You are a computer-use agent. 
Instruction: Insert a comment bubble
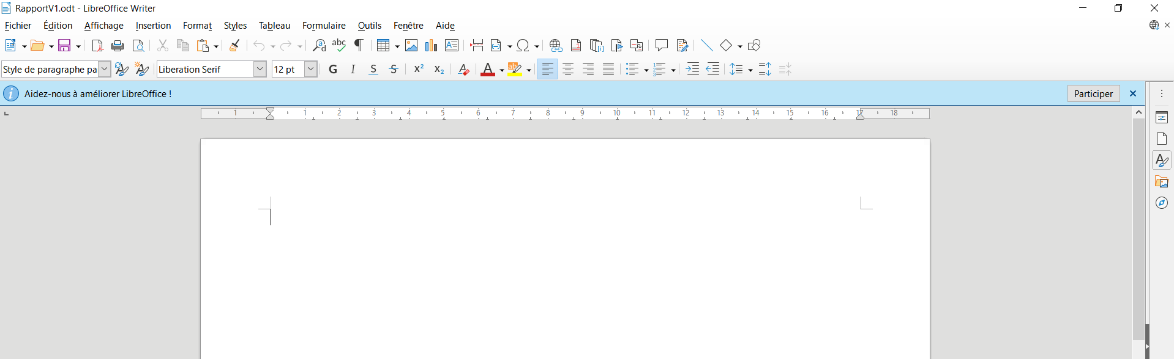click(662, 45)
